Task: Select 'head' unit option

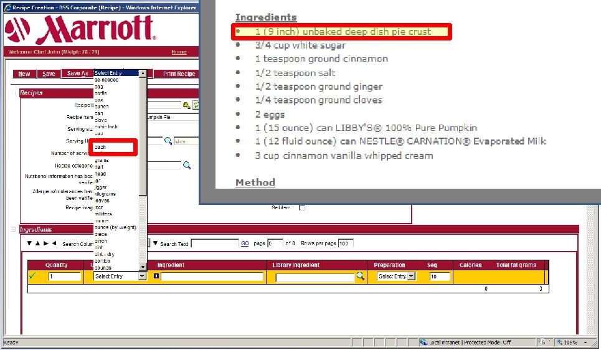Action: (100, 174)
